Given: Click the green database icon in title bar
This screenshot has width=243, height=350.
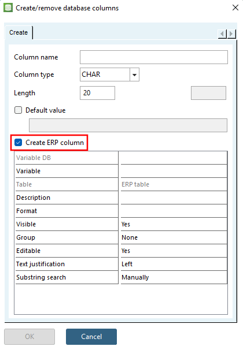Looking at the screenshot, I should (x=8, y=8).
